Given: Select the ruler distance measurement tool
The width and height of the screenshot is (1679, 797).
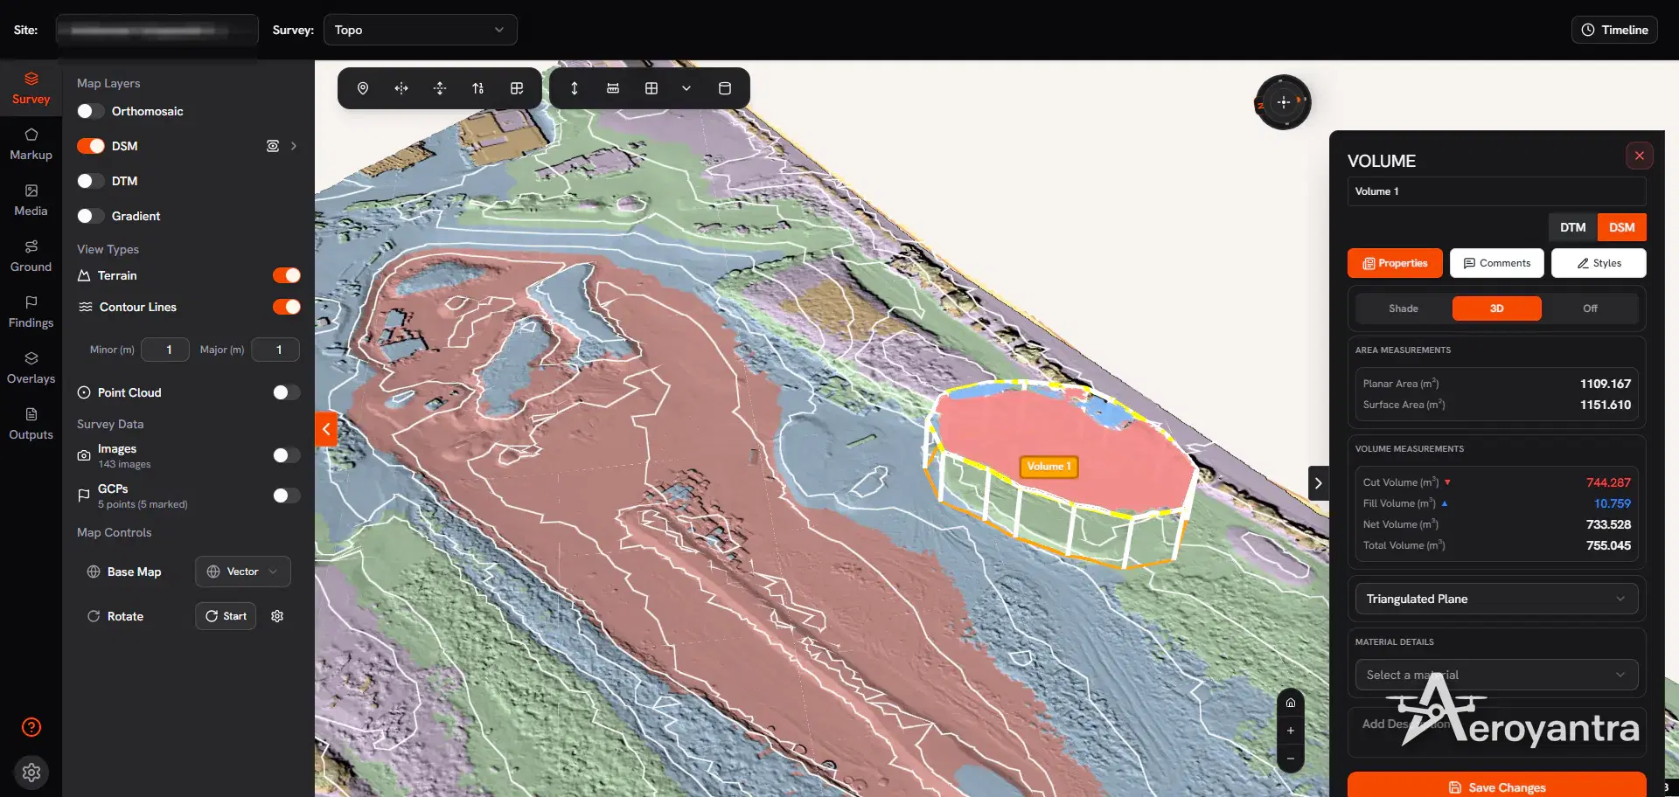Looking at the screenshot, I should 613,88.
